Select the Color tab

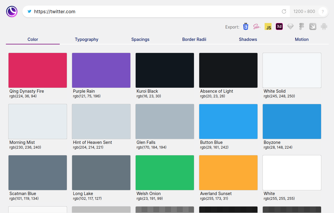33,39
